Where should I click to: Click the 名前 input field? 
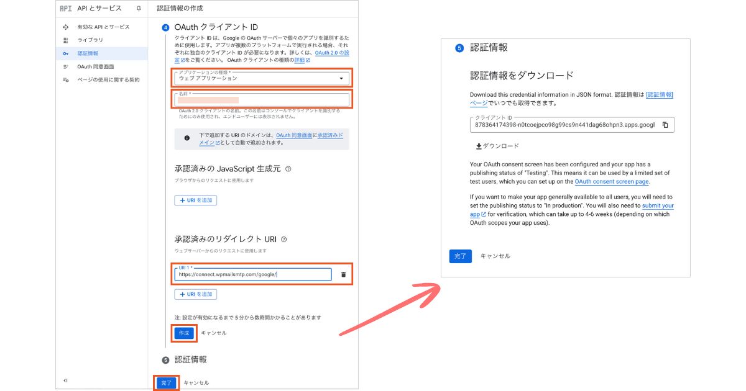coord(261,99)
